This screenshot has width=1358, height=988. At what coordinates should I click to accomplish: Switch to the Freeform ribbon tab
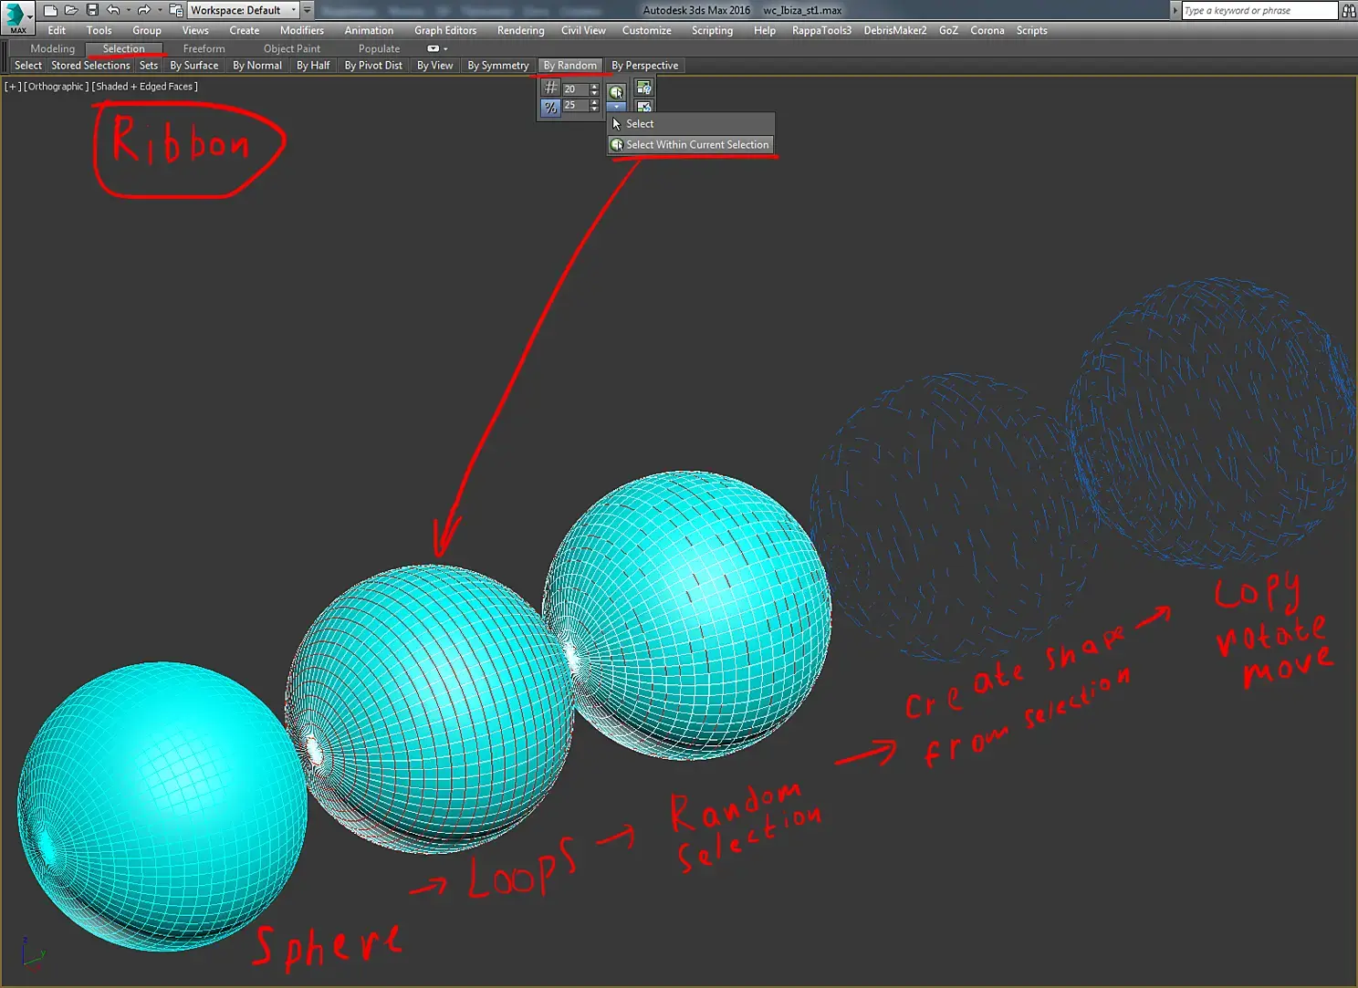(x=204, y=48)
